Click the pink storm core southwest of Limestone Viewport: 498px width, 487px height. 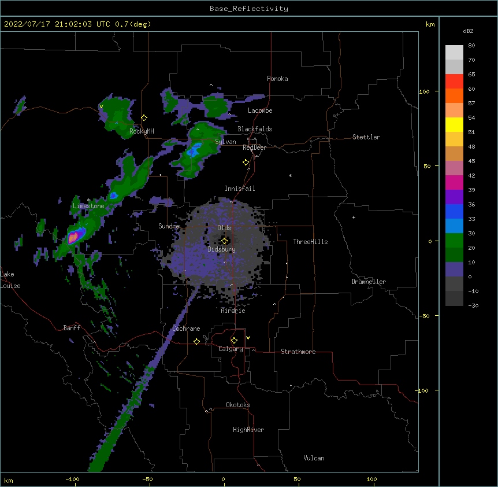pos(73,237)
